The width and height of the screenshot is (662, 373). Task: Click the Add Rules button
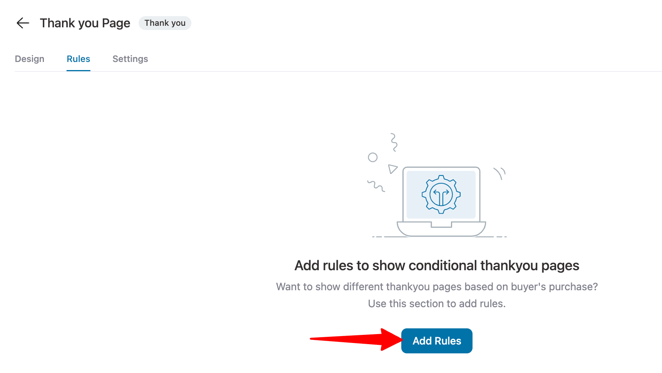[x=437, y=341]
